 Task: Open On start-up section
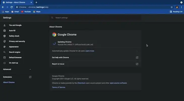tap(14, 63)
